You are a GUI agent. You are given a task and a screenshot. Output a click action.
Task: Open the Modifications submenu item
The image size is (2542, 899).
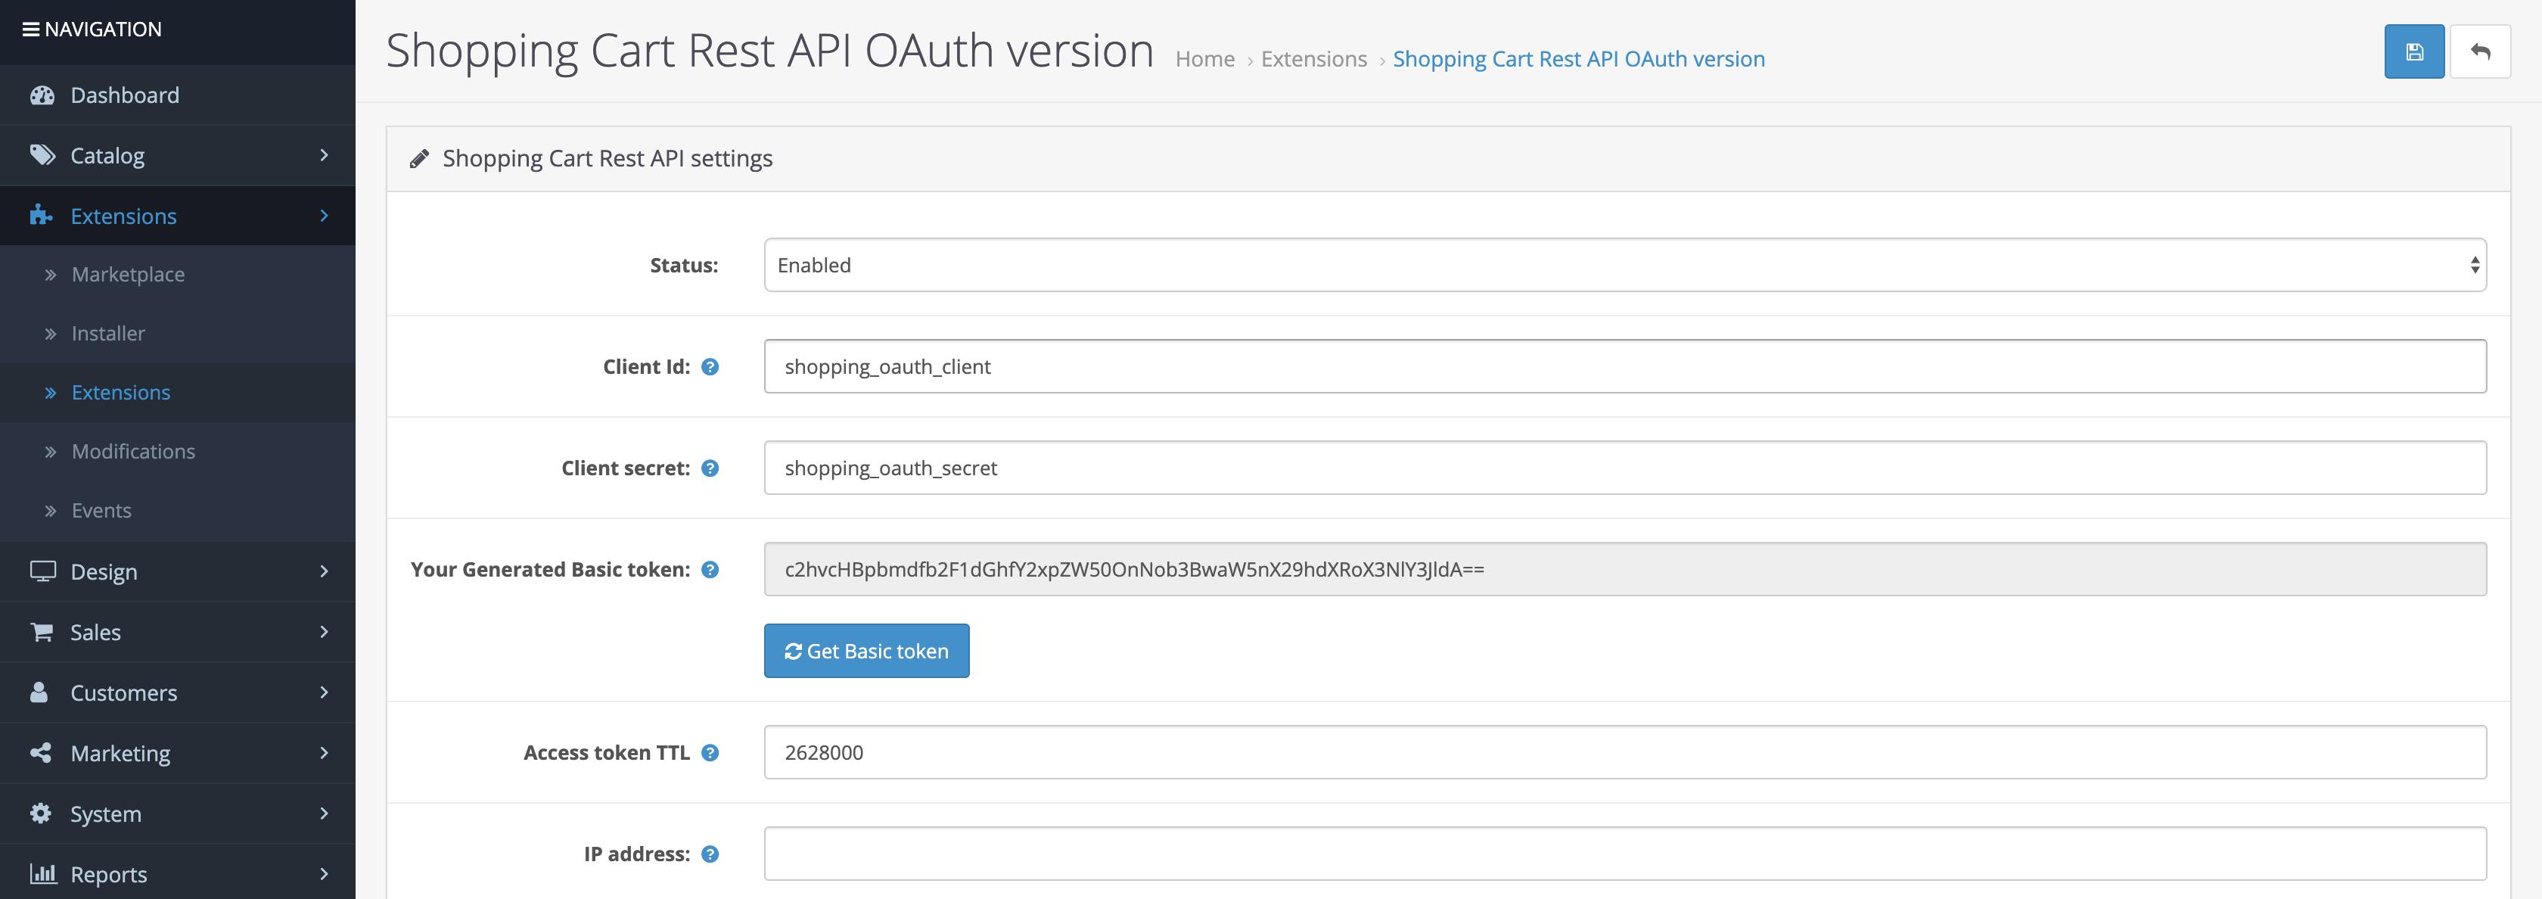pyautogui.click(x=133, y=452)
